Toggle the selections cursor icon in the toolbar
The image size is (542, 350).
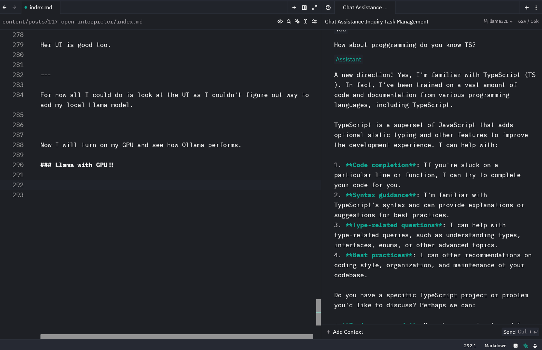click(306, 21)
